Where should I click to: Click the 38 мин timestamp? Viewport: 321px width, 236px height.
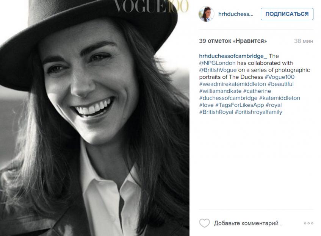click(303, 41)
